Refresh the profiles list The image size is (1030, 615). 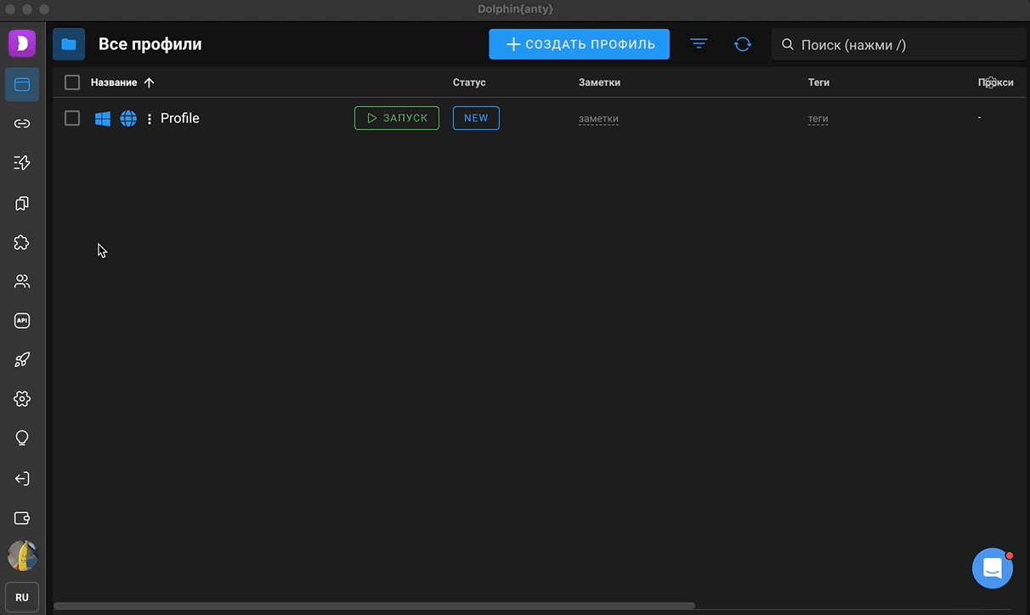[x=742, y=44]
